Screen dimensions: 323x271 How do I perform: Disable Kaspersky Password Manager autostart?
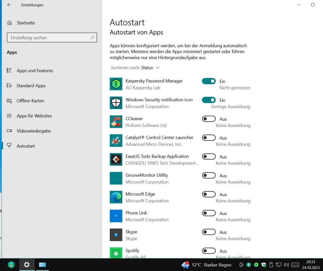(209, 81)
